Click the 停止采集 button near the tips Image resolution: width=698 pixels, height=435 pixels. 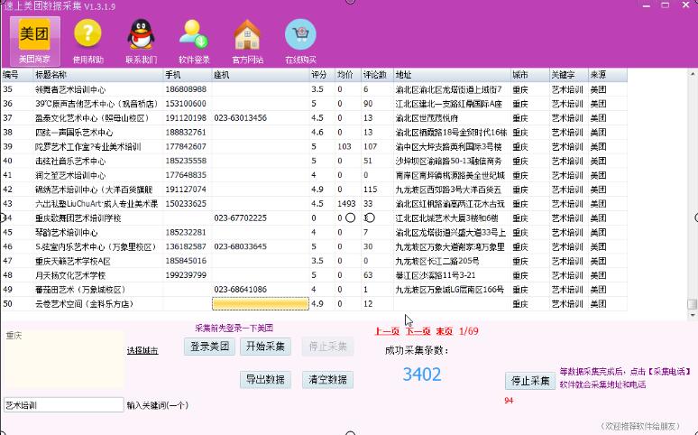(x=530, y=381)
